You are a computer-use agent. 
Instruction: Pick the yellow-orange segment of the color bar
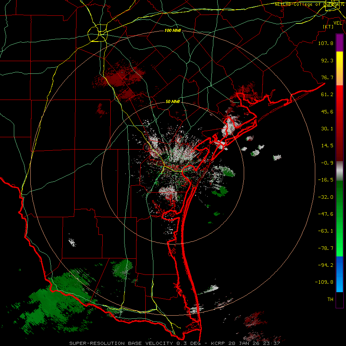pyautogui.click(x=340, y=68)
